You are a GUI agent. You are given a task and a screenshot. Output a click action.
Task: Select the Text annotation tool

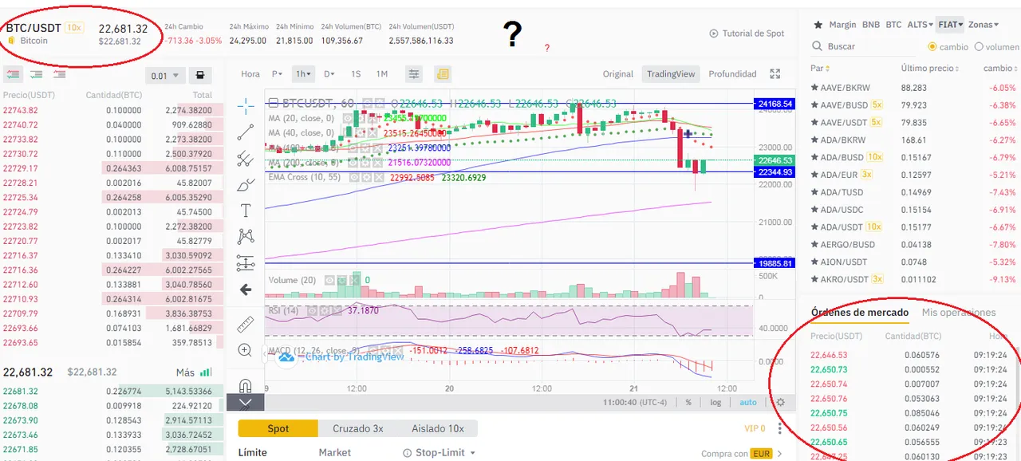tap(245, 211)
